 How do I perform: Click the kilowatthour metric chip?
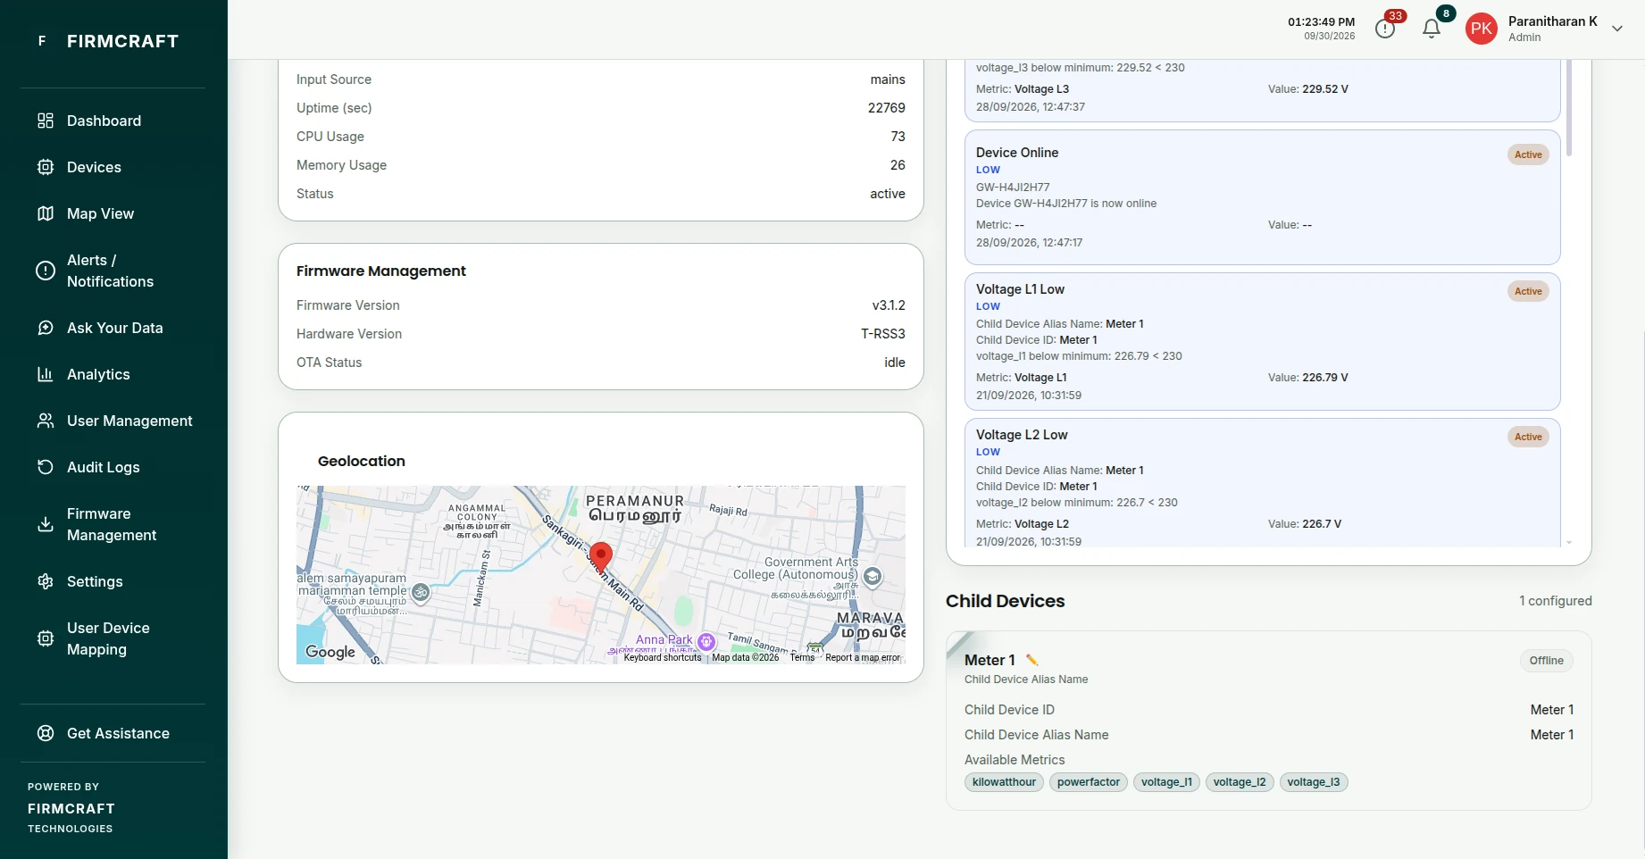coord(1004,782)
